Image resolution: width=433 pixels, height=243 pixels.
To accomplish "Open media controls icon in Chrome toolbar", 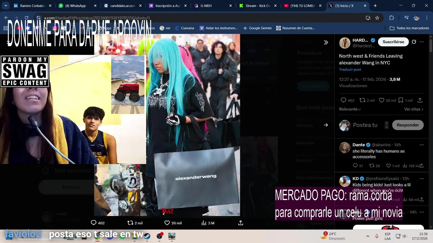I will click(x=407, y=18).
